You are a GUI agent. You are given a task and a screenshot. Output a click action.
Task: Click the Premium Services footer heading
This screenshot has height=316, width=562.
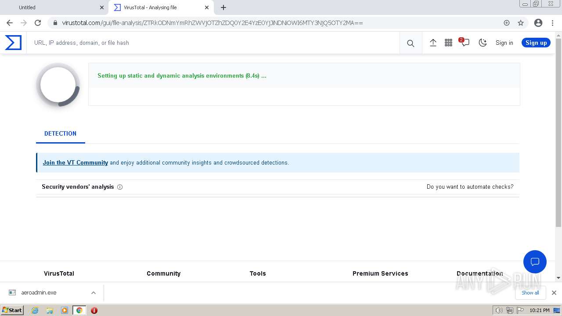point(380,273)
